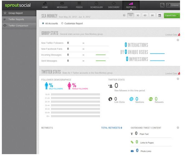
Task: Set date range to 60 days
Action: click(x=145, y=15)
